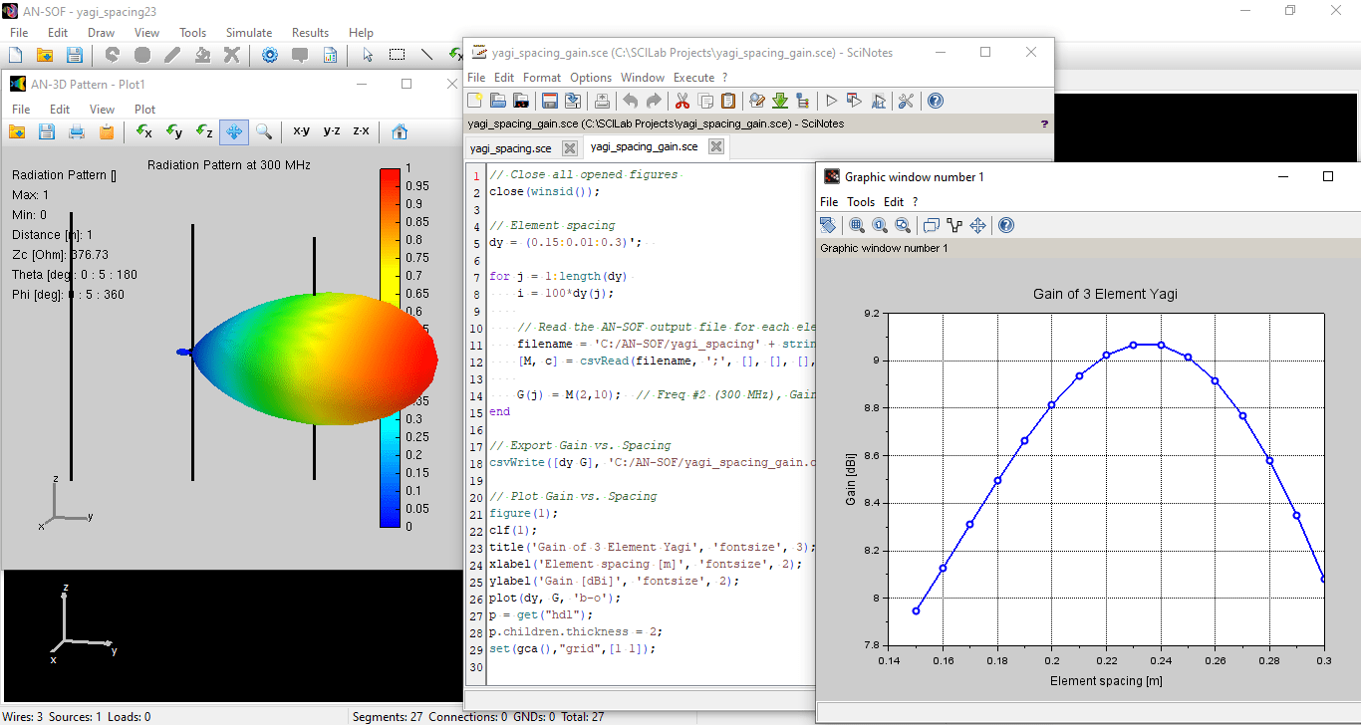Viewport: 1361px width, 725px height.
Task: Toggle the Fx axis view in AN-3D Pattern
Action: coord(144,130)
